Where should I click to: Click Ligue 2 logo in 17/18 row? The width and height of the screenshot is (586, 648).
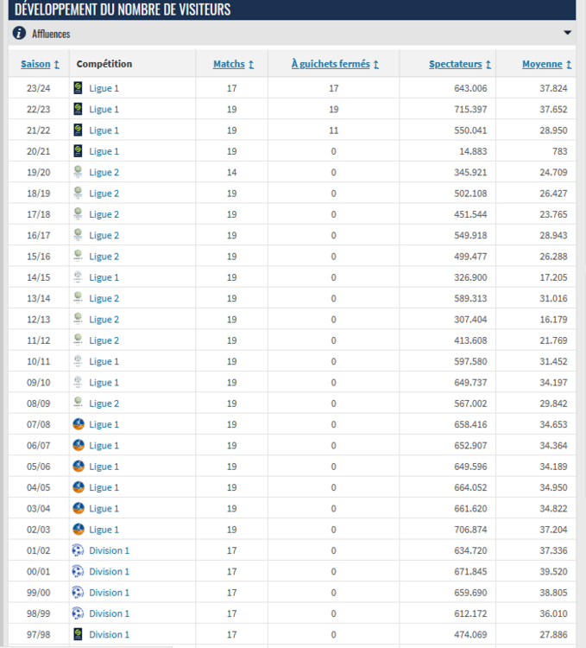coord(78,214)
